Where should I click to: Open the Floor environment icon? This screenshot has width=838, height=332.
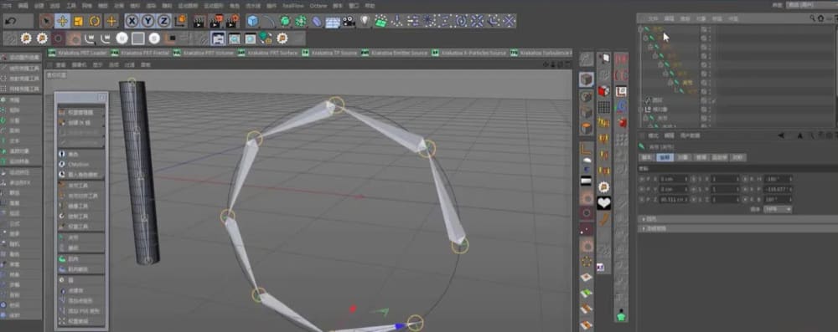333,22
